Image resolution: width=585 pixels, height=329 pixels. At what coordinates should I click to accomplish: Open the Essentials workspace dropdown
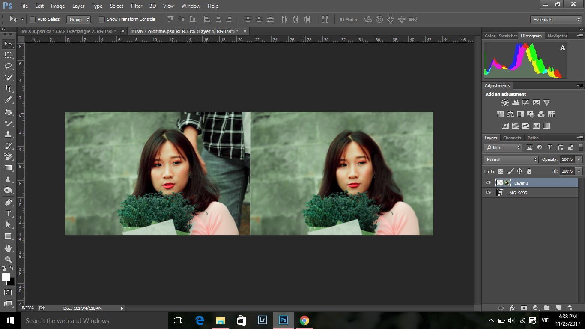[555, 19]
